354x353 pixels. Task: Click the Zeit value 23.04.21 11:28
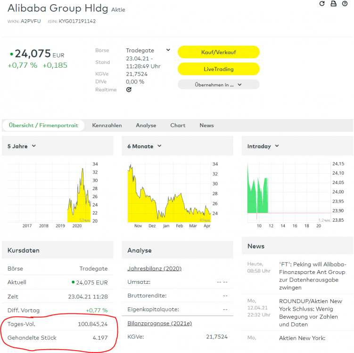pos(88,297)
